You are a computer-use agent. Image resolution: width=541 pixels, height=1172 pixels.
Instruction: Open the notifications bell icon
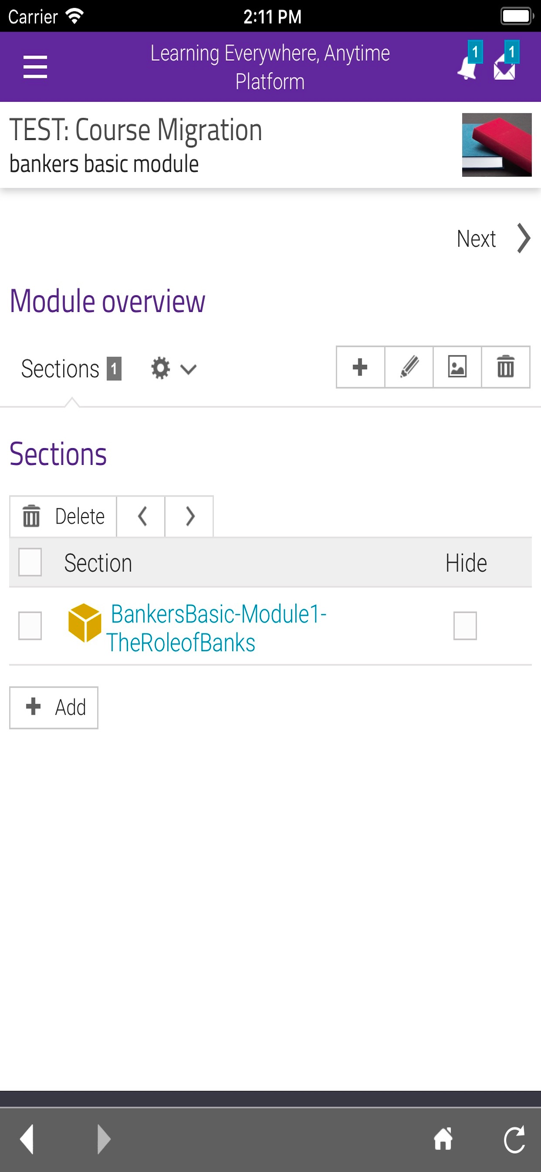click(x=469, y=61)
